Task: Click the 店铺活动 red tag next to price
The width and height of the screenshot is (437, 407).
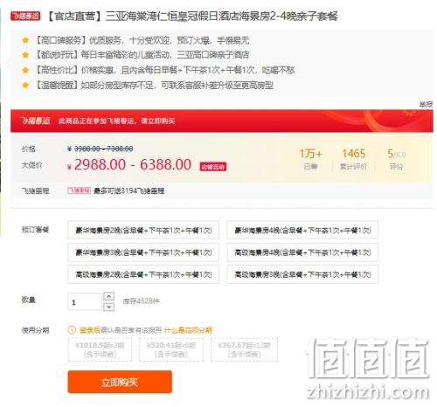Action: point(213,167)
